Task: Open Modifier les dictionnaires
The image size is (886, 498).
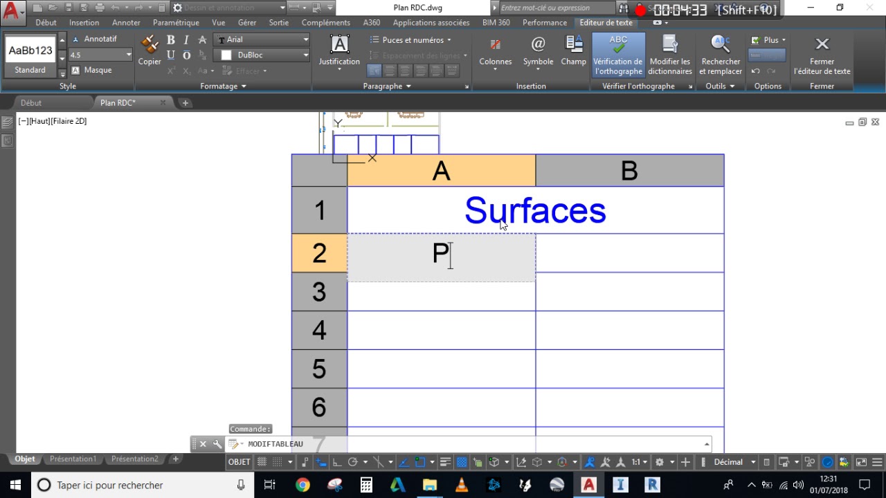Action: 670,55
